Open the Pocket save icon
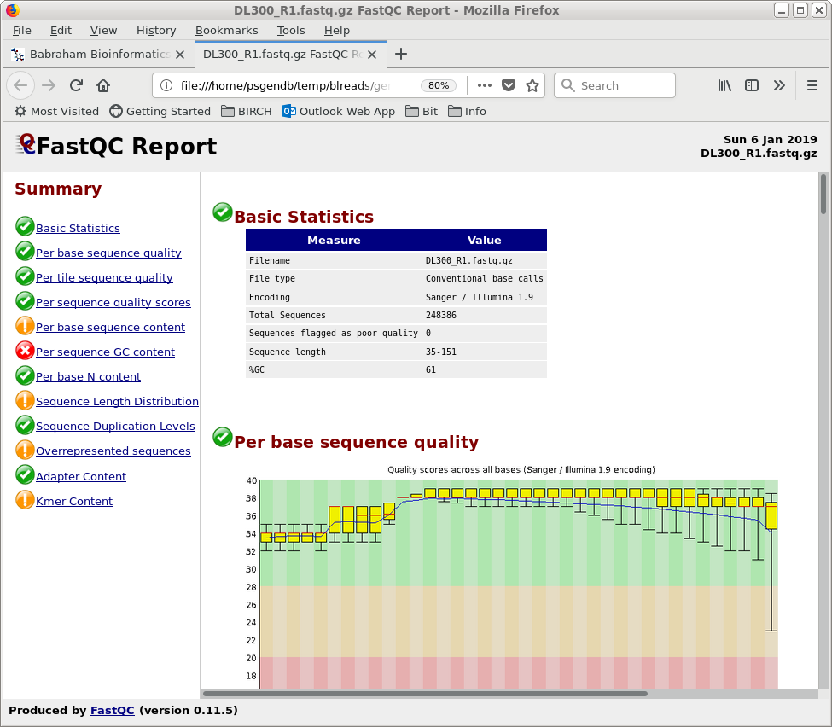The image size is (832, 727). pyautogui.click(x=509, y=85)
